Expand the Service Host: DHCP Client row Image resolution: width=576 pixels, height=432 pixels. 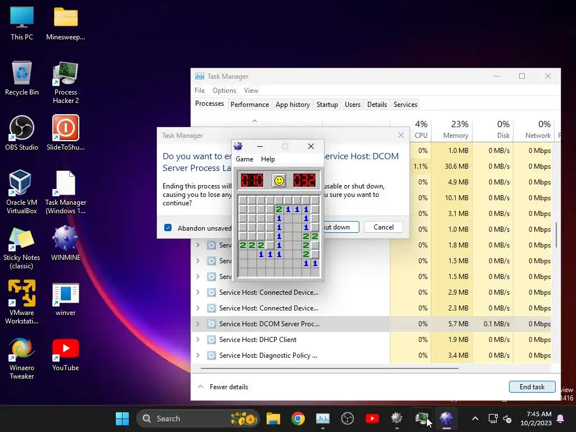(198, 339)
